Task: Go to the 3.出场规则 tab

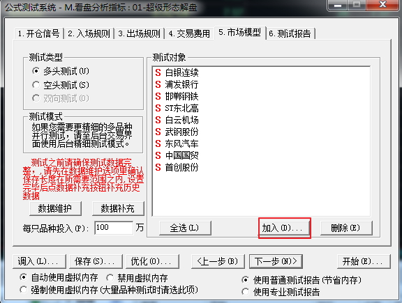Action: click(x=139, y=33)
